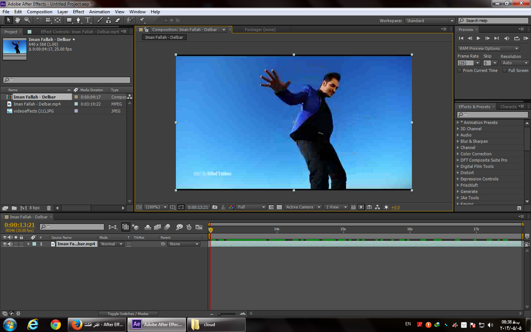The width and height of the screenshot is (531, 332).
Task: Open the Composition menu
Action: (x=39, y=12)
